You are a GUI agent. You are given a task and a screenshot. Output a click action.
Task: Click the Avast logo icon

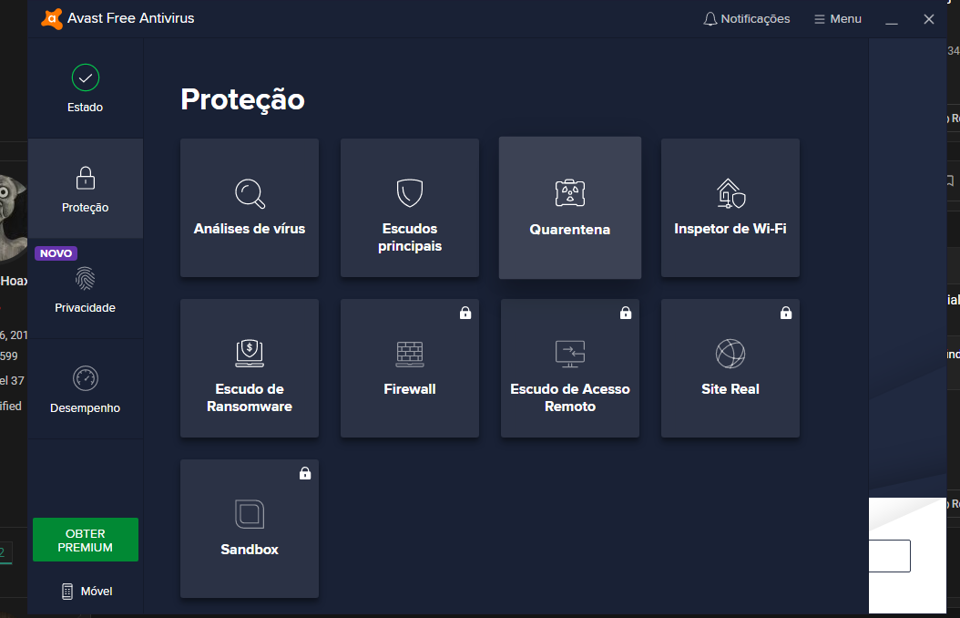tap(52, 19)
